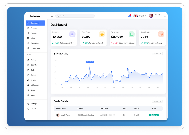Image resolution: width=189 pixels, height=135 pixels.
Task: Click the Table grid icon
Action: (28, 95)
